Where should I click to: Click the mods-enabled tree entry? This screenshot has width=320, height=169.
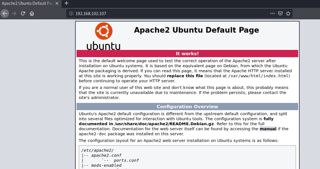coord(106,165)
